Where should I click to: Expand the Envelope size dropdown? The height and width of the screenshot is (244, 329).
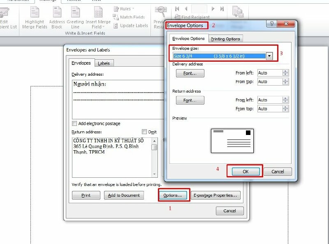(269, 56)
